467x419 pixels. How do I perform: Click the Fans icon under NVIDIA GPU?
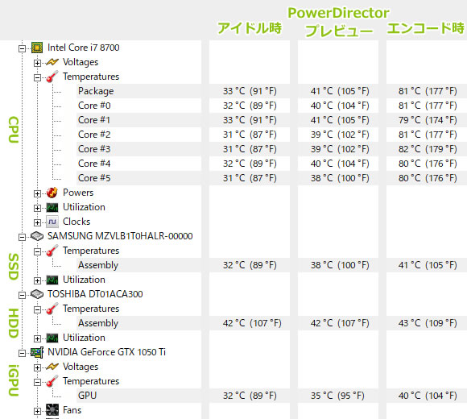[52, 410]
